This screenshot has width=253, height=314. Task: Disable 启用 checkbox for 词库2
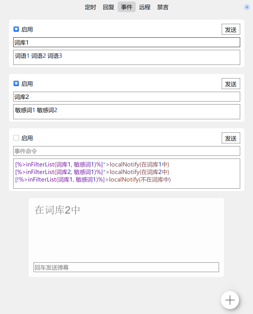click(15, 83)
